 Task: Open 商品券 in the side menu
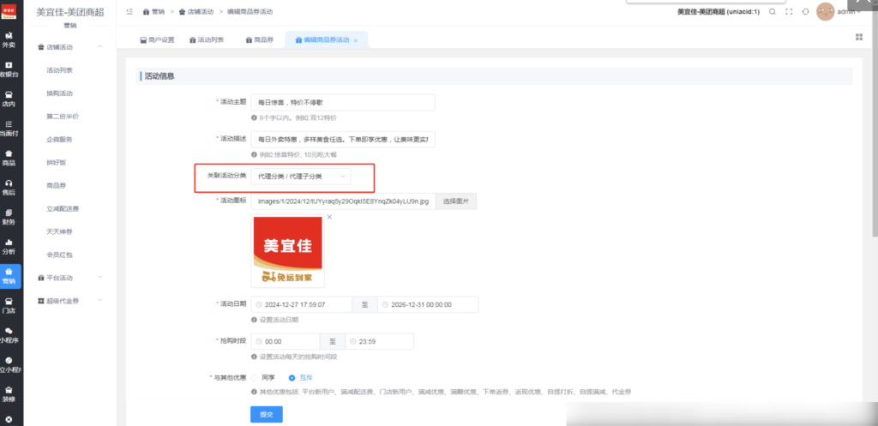coord(56,185)
